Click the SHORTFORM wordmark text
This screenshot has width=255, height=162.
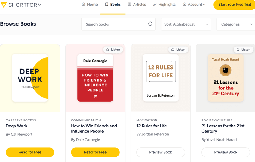(25, 5)
